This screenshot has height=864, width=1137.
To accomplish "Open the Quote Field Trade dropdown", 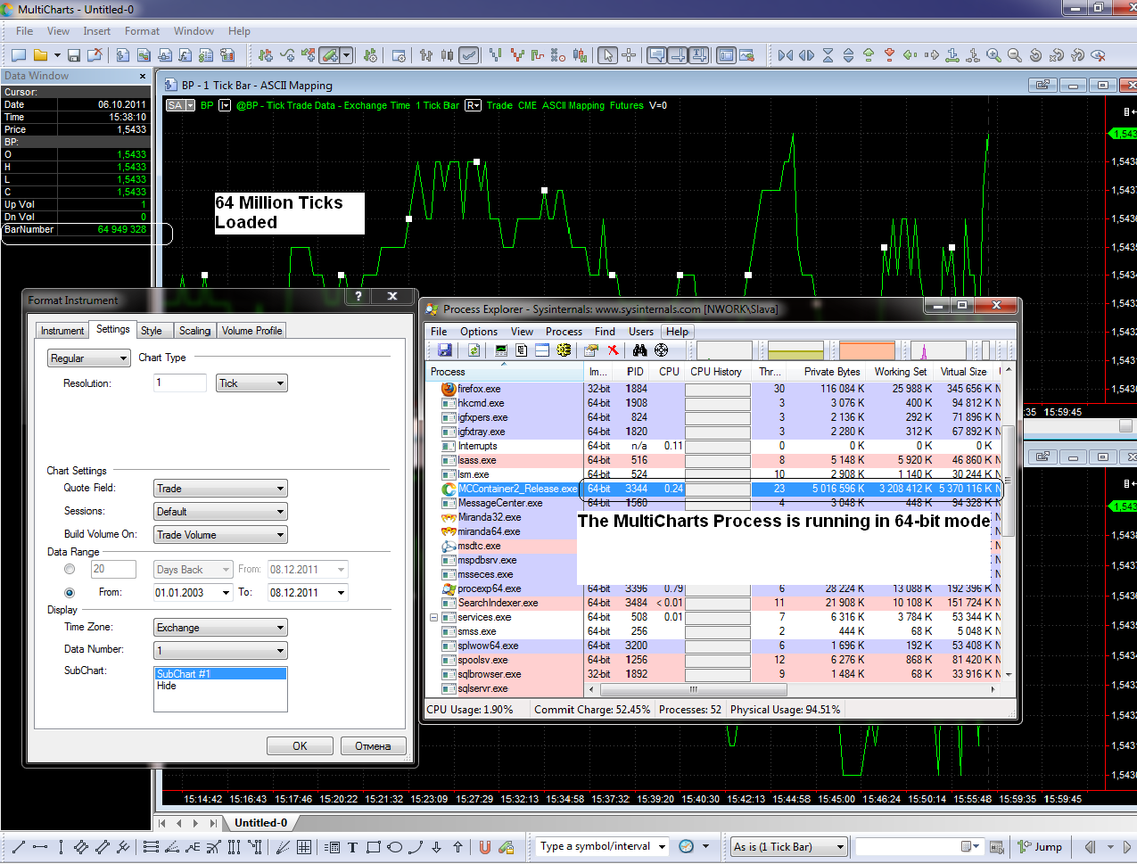I will pyautogui.click(x=220, y=489).
